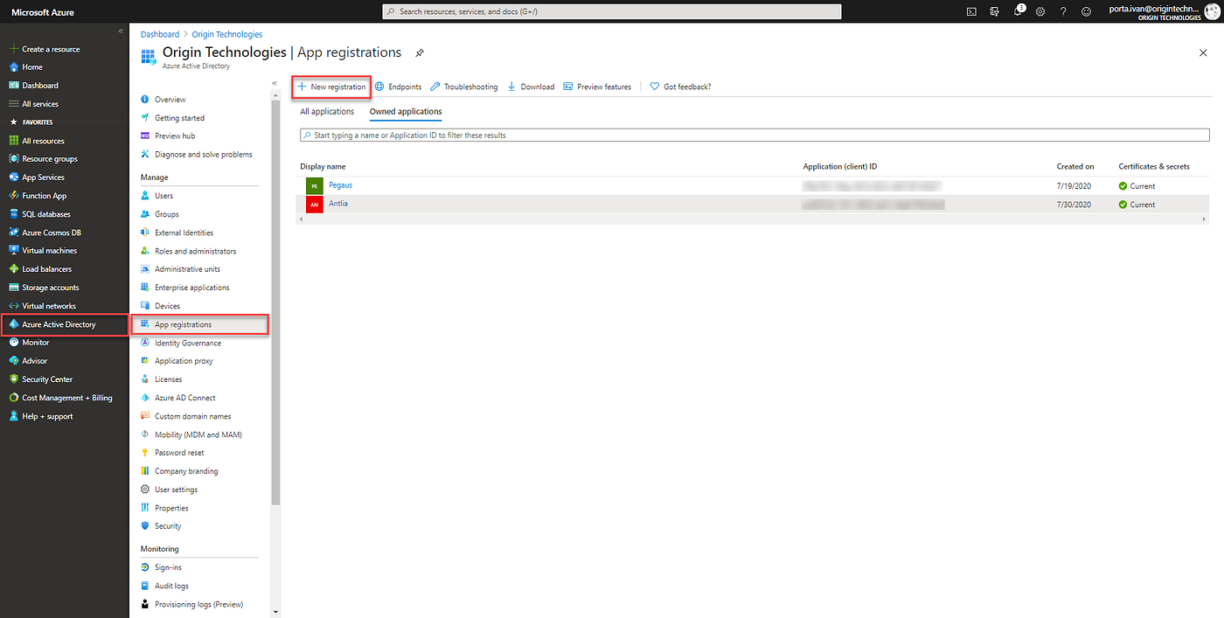The image size is (1224, 618).
Task: Open the help question mark pane
Action: pos(1063,11)
